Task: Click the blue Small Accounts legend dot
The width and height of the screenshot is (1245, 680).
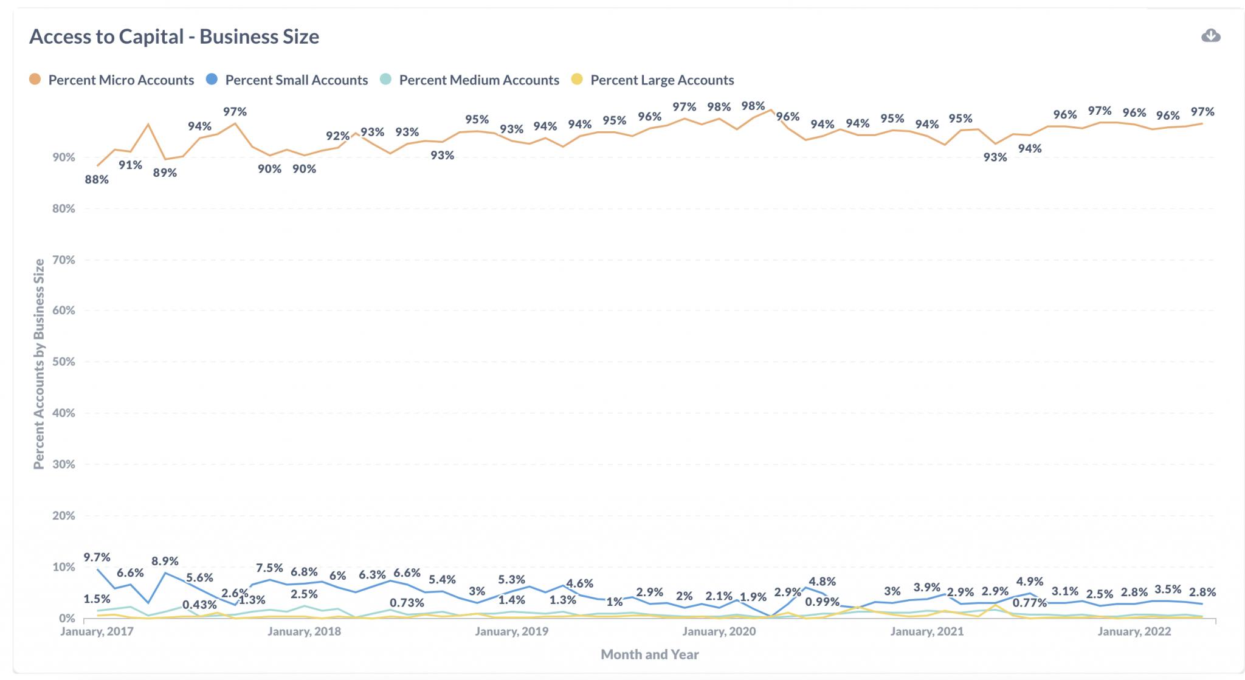Action: click(x=212, y=80)
